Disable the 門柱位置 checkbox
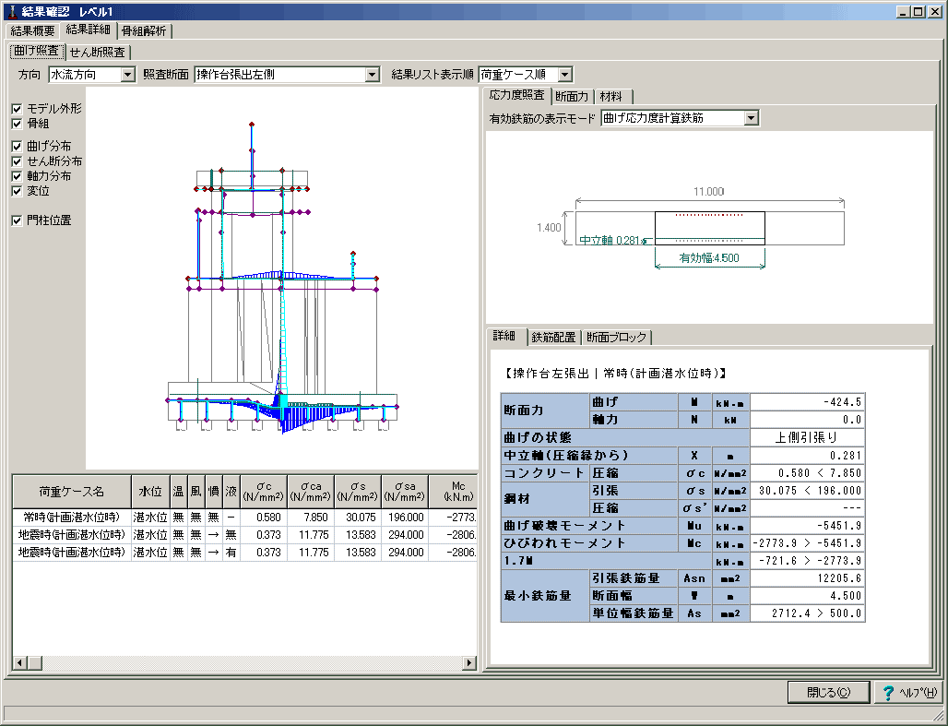The width and height of the screenshot is (948, 726). point(17,220)
